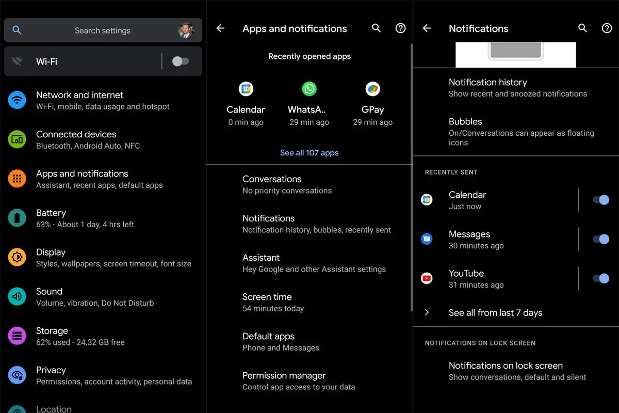Open Bubbles settings option

tap(516, 131)
